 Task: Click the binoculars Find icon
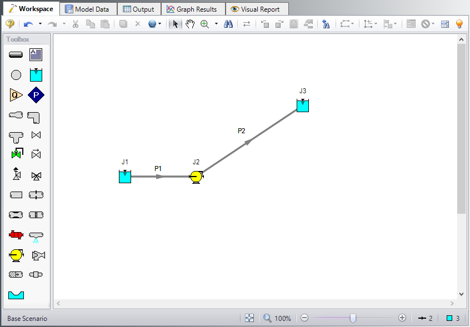228,24
